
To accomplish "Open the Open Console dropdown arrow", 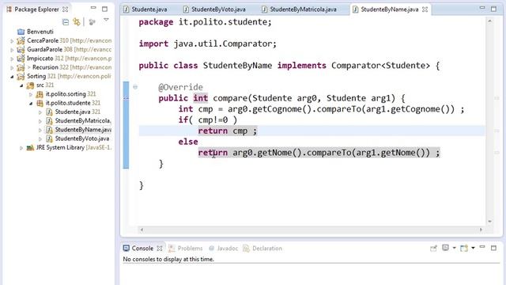I will tap(473, 248).
